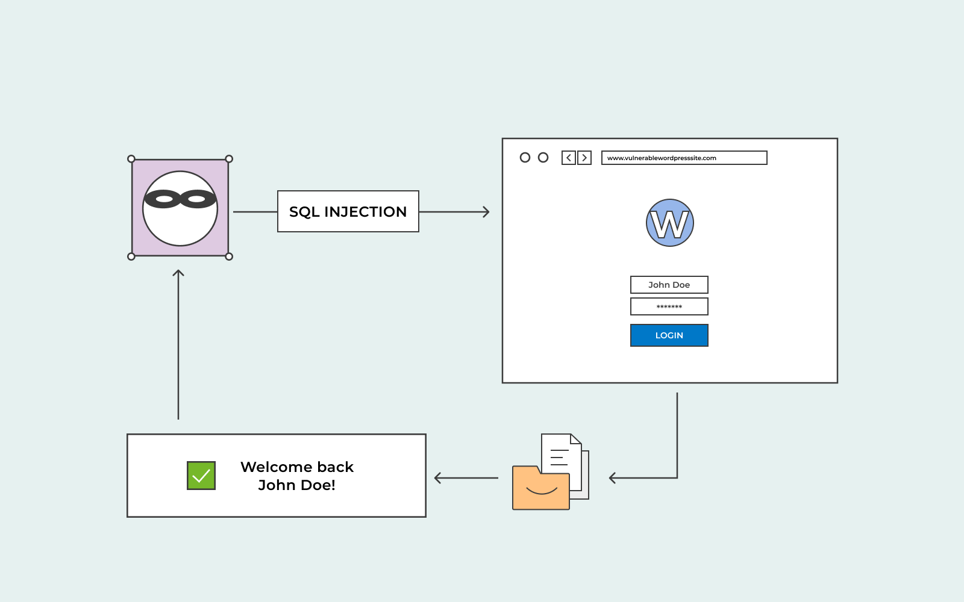Image resolution: width=964 pixels, height=602 pixels.
Task: Click the masked password field
Action: (669, 306)
